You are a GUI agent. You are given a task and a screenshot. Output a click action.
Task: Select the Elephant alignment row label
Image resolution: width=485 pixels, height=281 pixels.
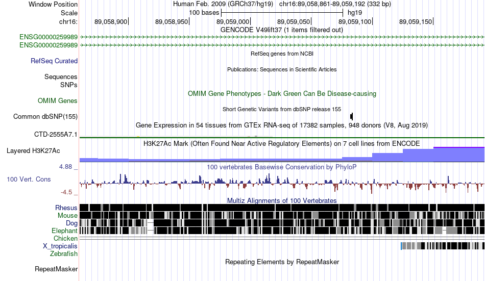(x=64, y=231)
